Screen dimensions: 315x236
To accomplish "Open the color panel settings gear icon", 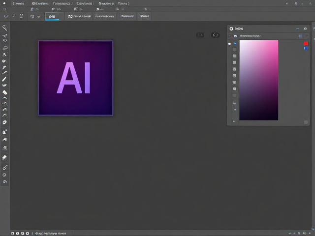I will pos(305,29).
